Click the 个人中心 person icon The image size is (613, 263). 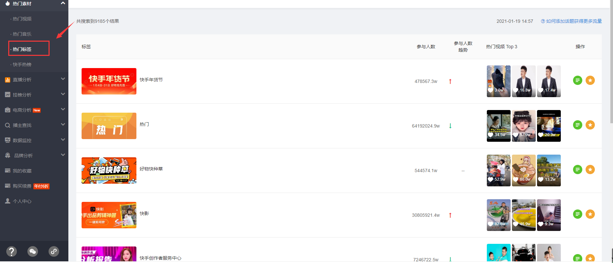(8, 201)
